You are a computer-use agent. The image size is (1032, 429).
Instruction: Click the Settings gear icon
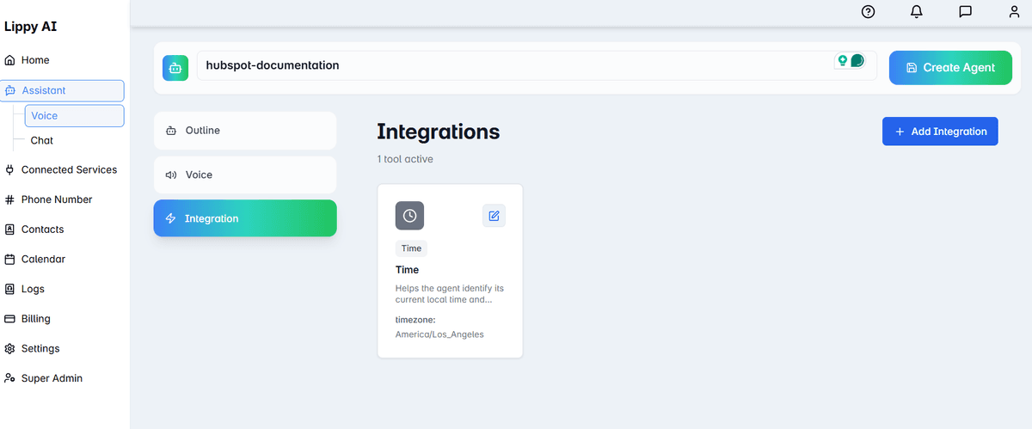pyautogui.click(x=10, y=348)
